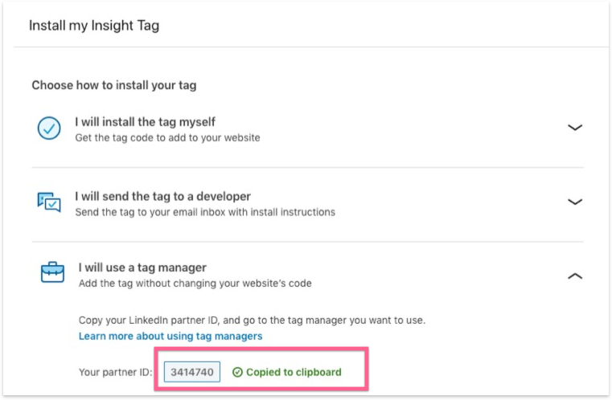Click the green check icon beside Copied
The height and width of the screenshot is (400, 612).
[236, 372]
